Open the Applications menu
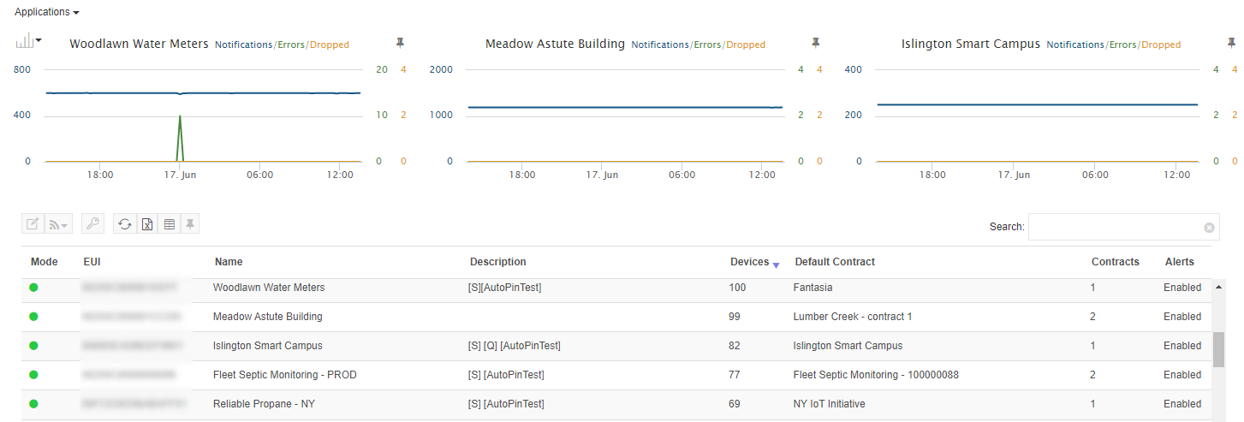The width and height of the screenshot is (1244, 422). tap(47, 12)
